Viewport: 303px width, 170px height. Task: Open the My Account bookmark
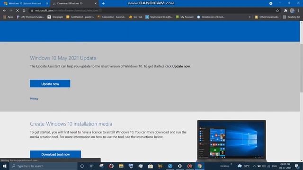coord(185,17)
